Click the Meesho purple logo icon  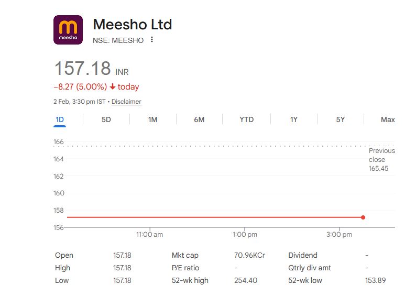pos(68,30)
